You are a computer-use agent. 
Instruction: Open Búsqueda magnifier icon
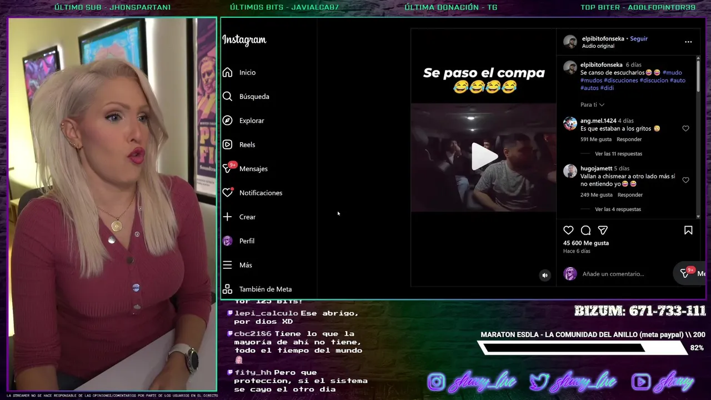227,96
